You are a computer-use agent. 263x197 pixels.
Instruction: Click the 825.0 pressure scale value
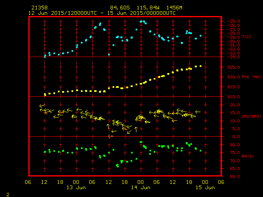(x=233, y=67)
